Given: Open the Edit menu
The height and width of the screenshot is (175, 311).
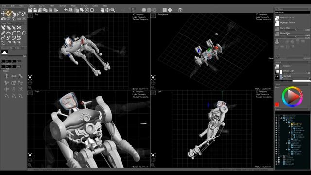Looking at the screenshot, I should click(12, 6).
